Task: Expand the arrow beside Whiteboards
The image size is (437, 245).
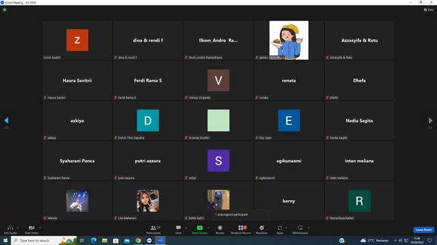Action: pyautogui.click(x=309, y=228)
